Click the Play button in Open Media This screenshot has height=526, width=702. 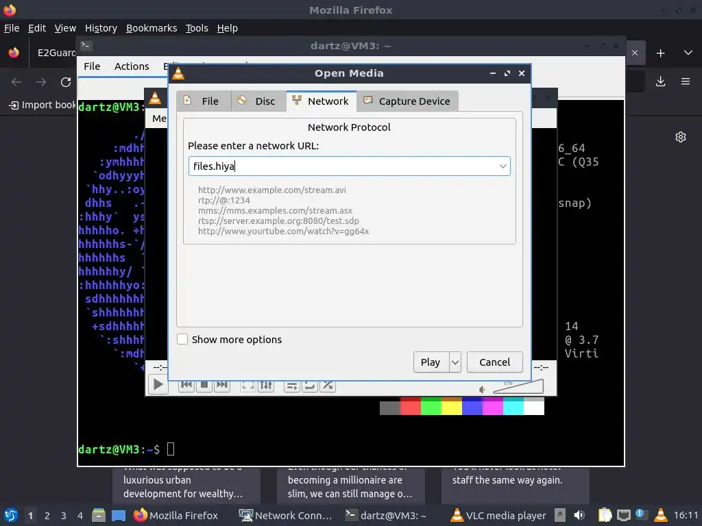(431, 362)
